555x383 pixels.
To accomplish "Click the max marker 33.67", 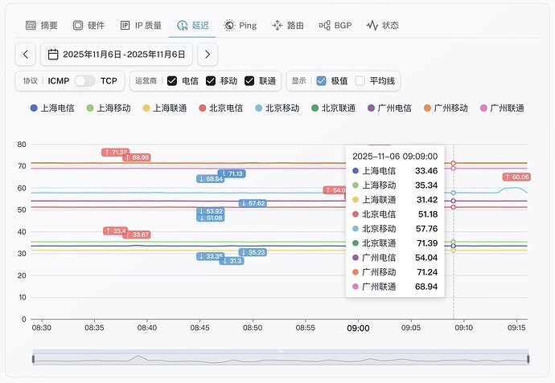I will click(138, 234).
